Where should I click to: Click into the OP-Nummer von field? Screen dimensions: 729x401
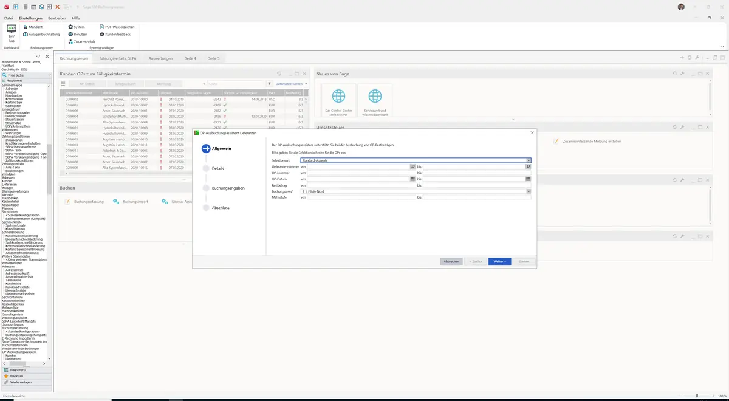coord(361,173)
